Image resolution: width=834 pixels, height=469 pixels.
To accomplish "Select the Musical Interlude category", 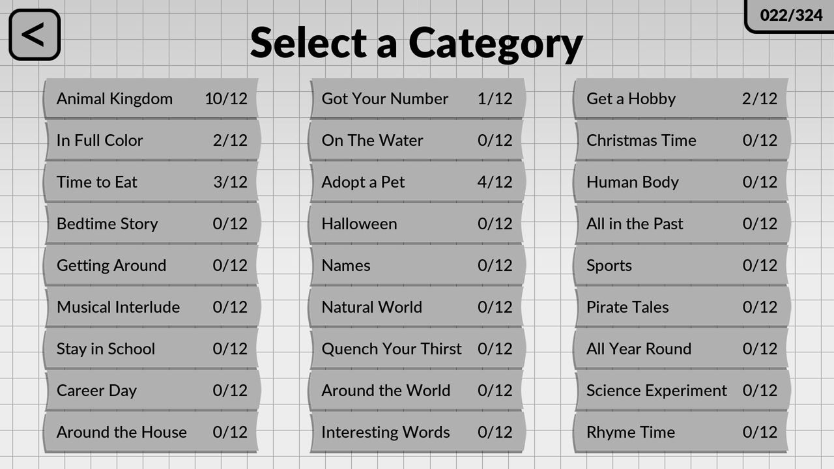I will click(x=151, y=307).
